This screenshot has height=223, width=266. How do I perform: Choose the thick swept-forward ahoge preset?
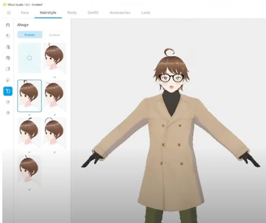click(x=30, y=133)
